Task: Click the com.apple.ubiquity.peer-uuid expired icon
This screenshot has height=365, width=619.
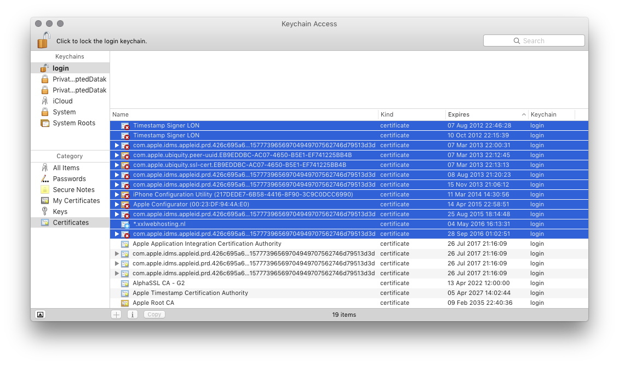Action: point(125,155)
